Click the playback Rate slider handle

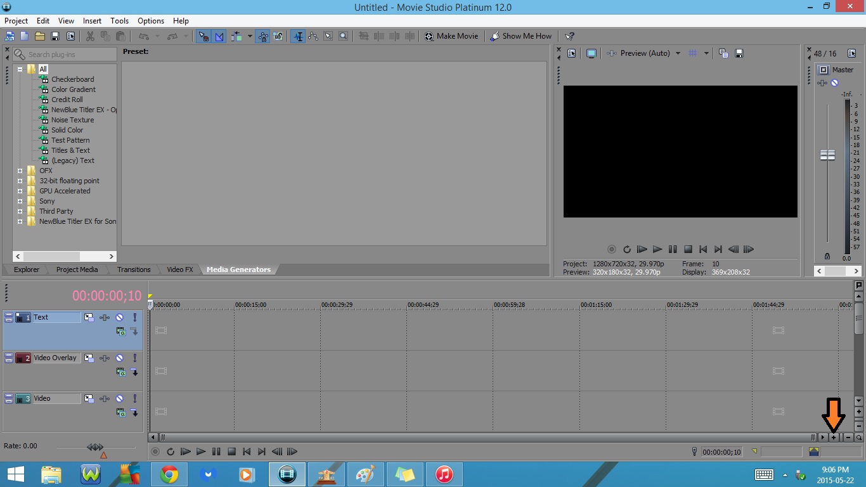click(95, 447)
